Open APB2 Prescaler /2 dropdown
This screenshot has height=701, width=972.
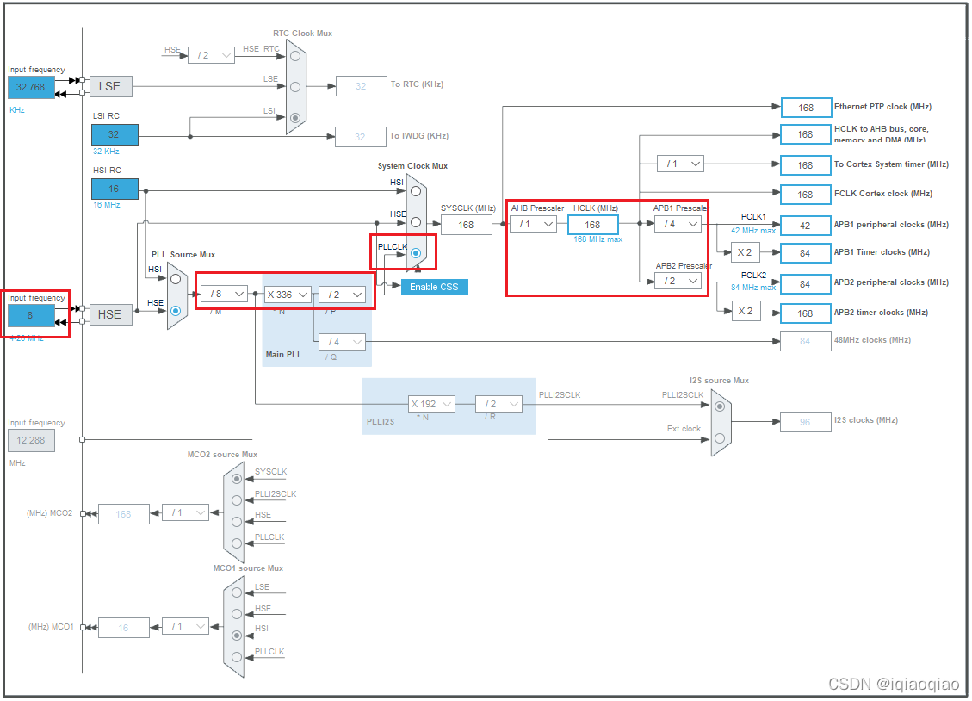coord(678,281)
